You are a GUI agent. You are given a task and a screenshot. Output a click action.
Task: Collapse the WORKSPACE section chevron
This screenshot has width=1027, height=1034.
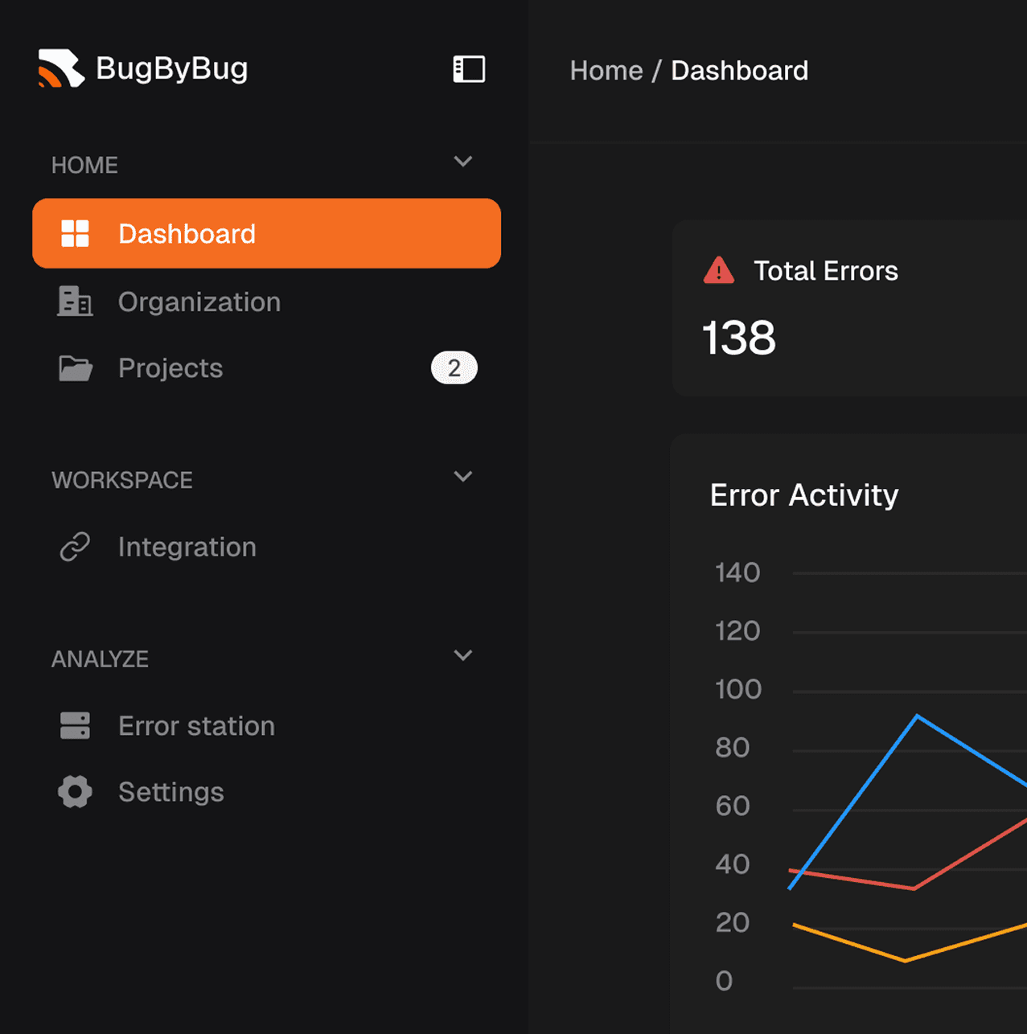(463, 476)
